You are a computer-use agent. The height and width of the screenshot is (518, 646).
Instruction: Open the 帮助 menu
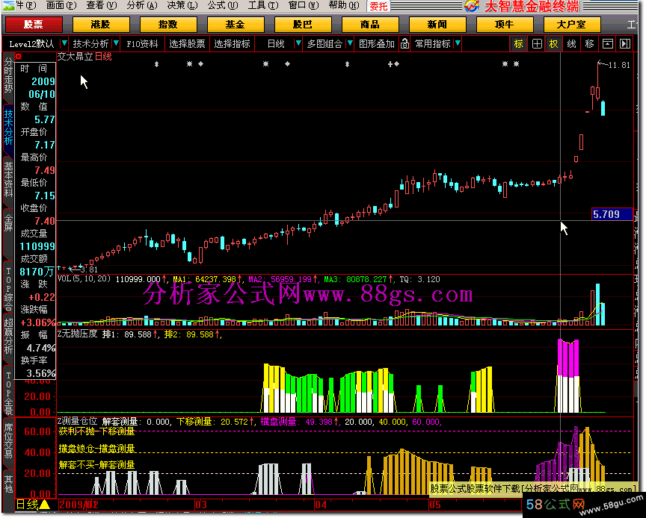[x=344, y=5]
